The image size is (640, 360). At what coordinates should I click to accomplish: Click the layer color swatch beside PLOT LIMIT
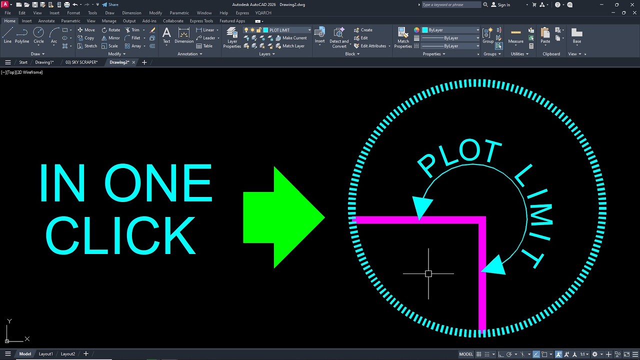(265, 30)
